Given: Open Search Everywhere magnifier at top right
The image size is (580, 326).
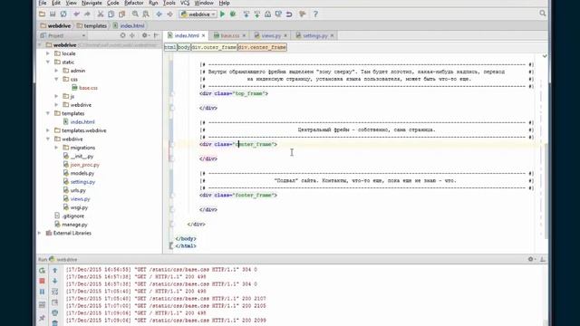Looking at the screenshot, I should [x=542, y=14].
